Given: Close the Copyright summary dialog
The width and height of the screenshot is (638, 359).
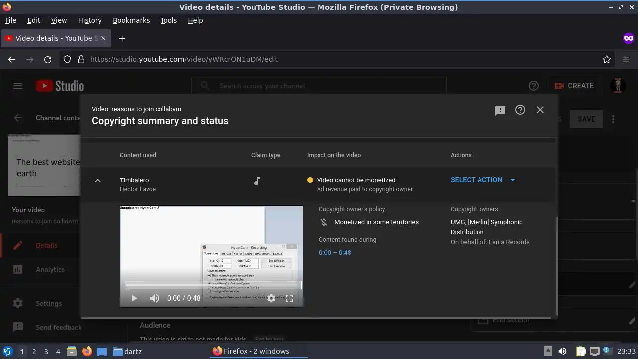Looking at the screenshot, I should pos(540,110).
